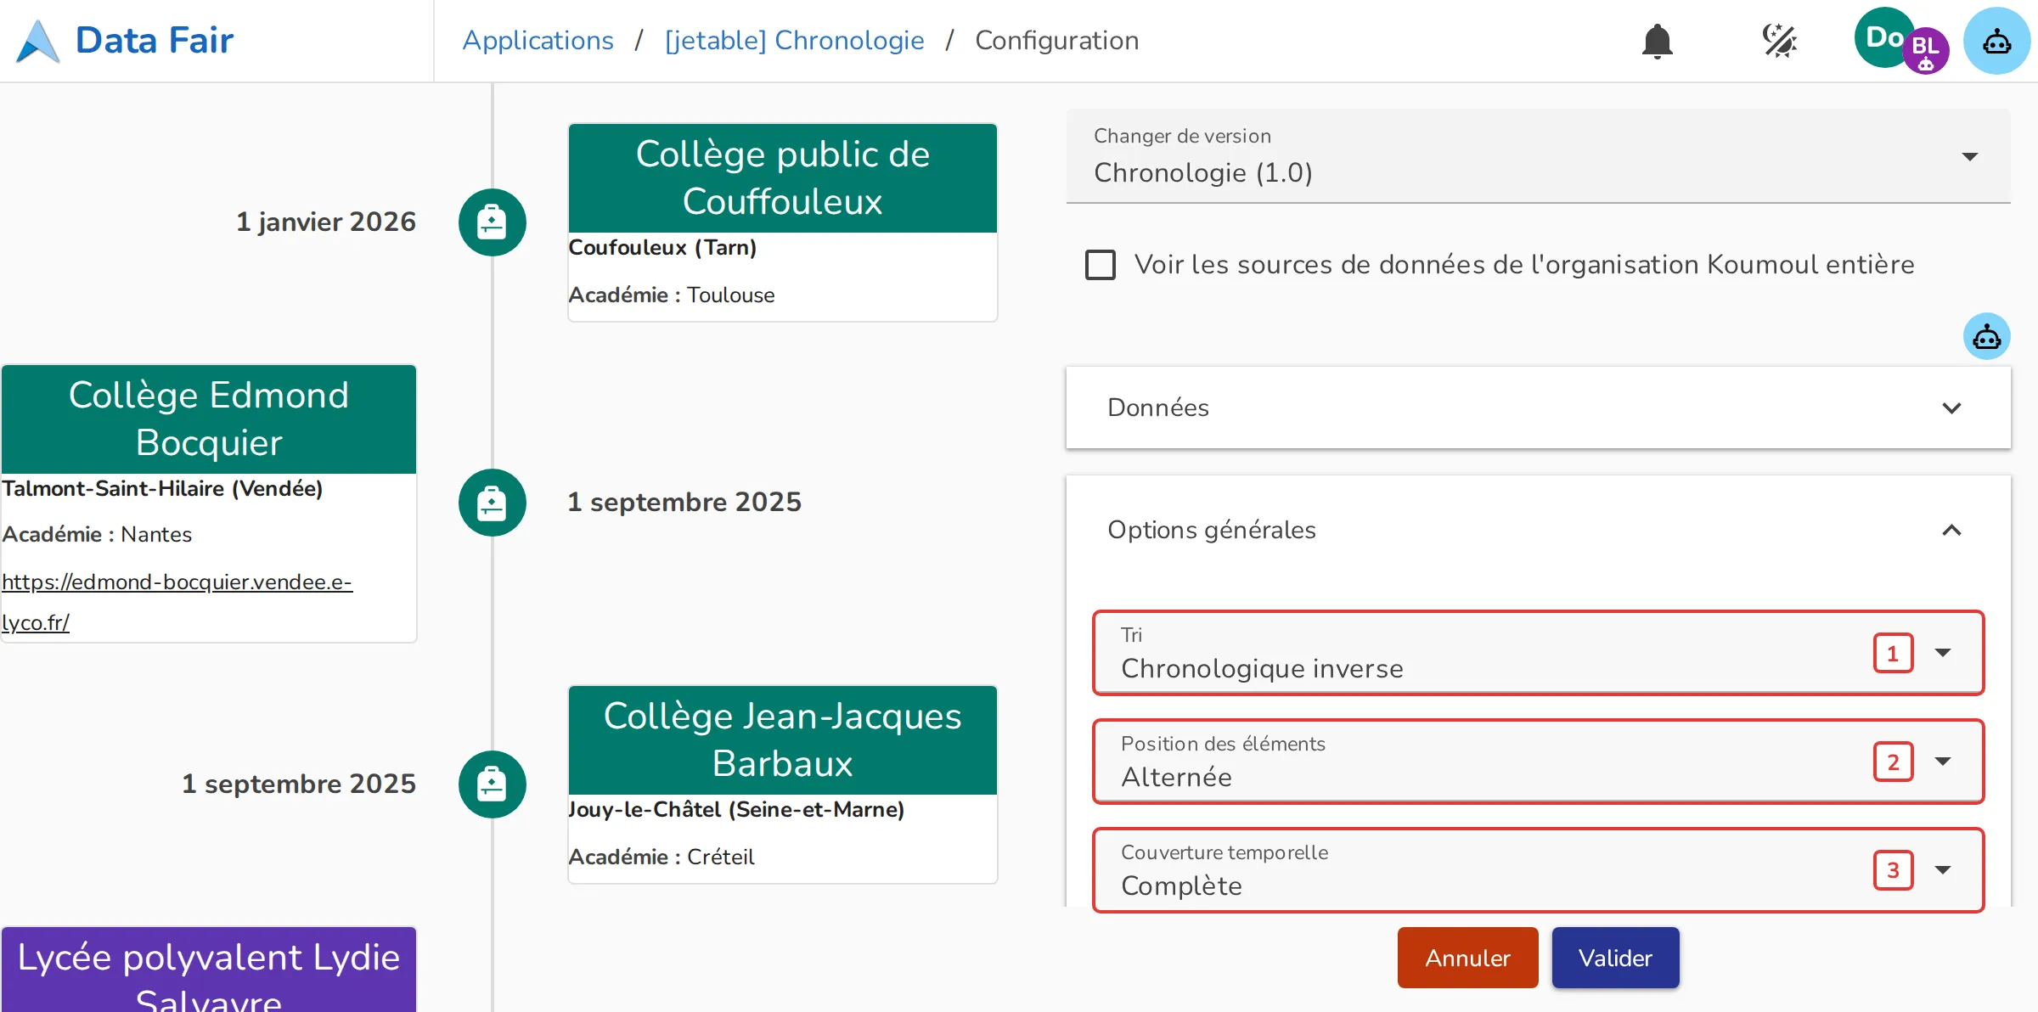Open notifications bell
The width and height of the screenshot is (2038, 1012).
(x=1657, y=41)
